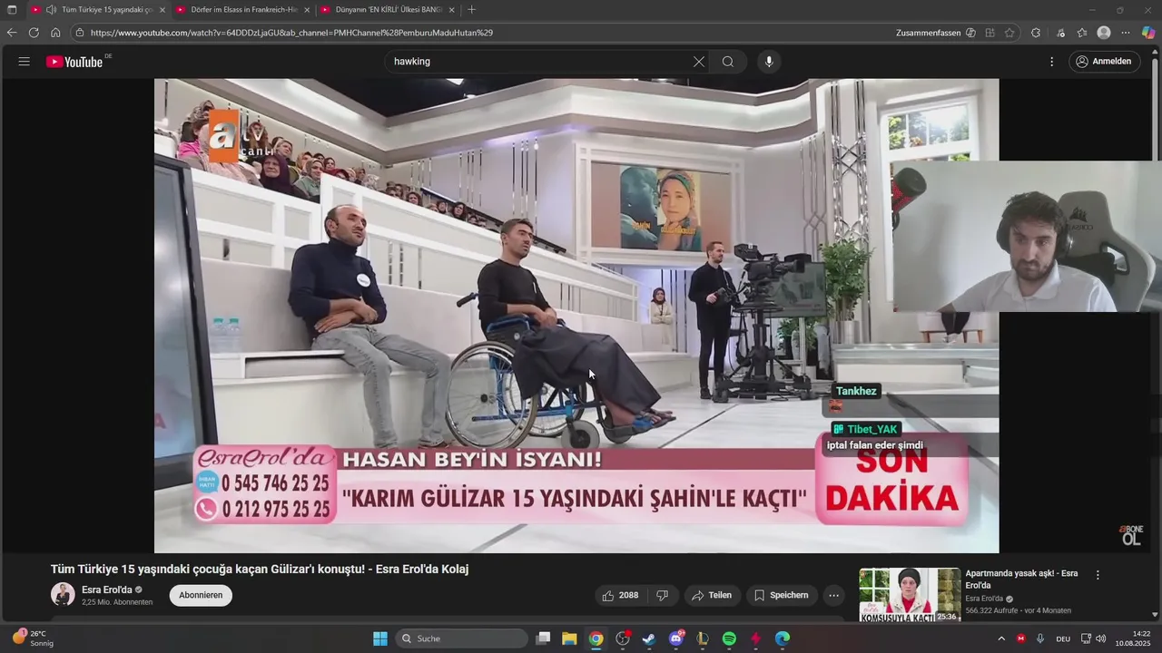The height and width of the screenshot is (653, 1162).
Task: Open Task View on the taskbar
Action: click(543, 638)
